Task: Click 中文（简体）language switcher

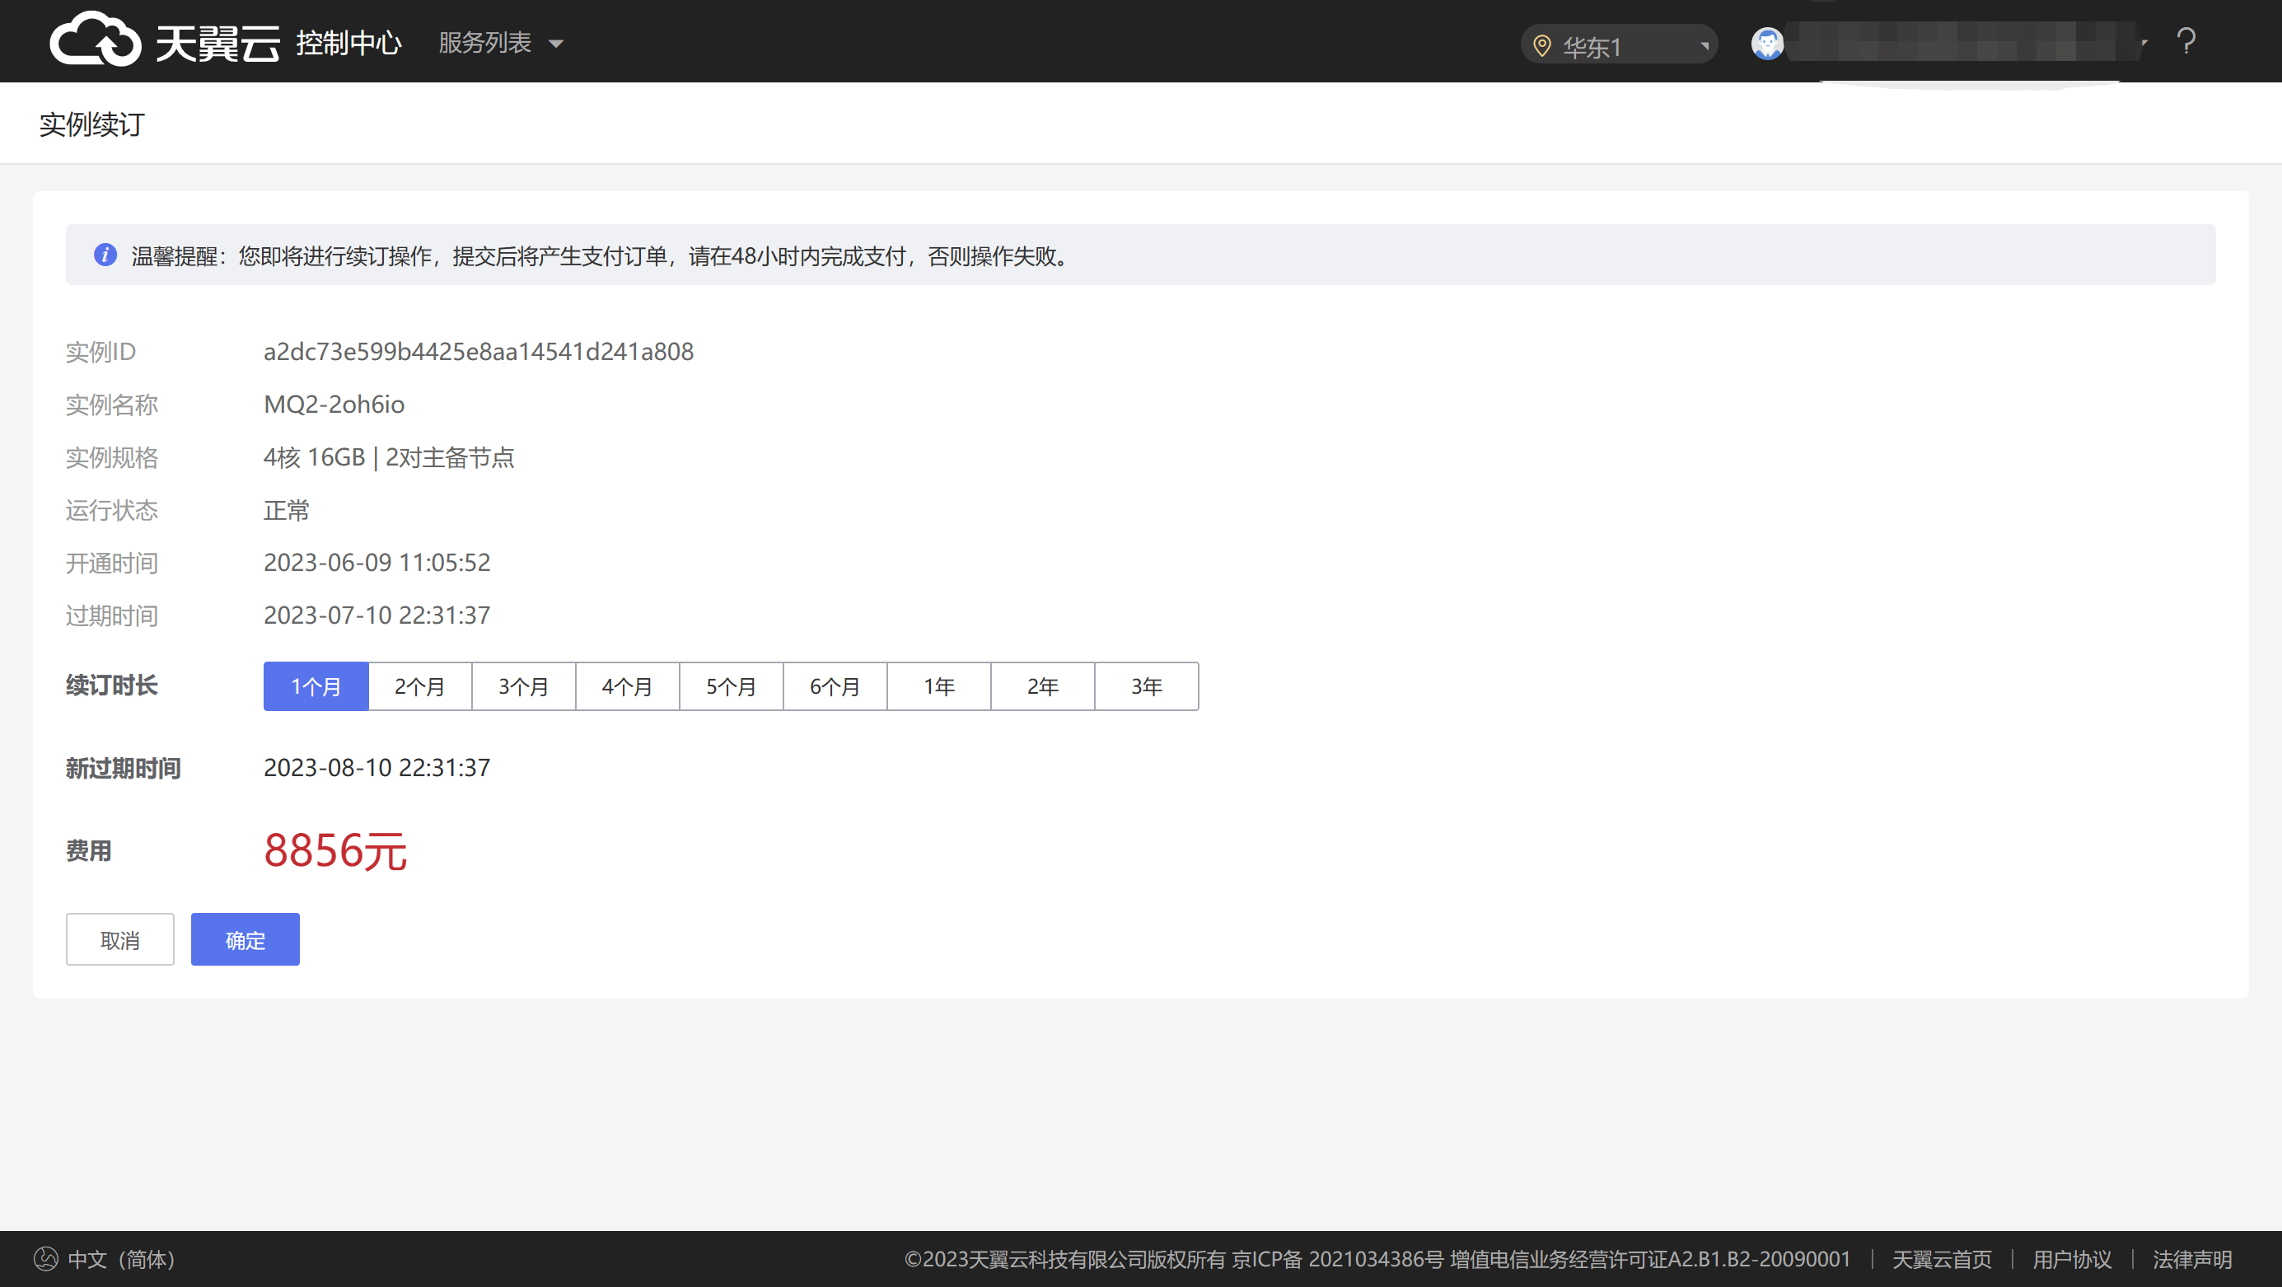Action: 121,1259
